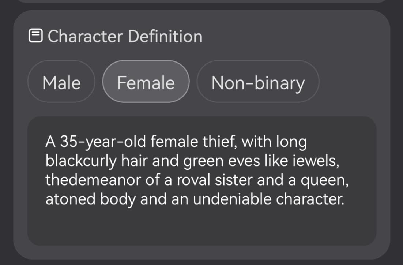Click empty space below the description text

point(201,227)
